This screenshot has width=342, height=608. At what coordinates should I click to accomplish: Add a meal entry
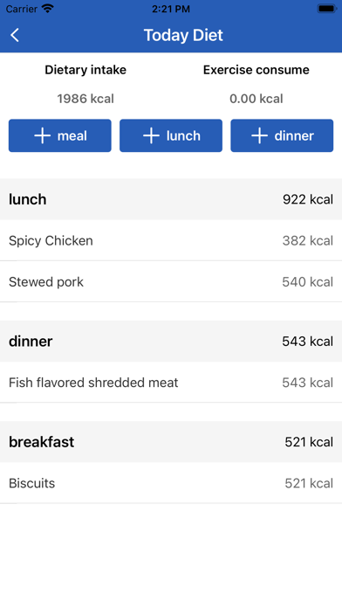[x=60, y=135]
